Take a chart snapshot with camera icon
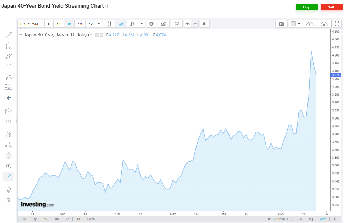Image resolution: width=347 pixels, height=223 pixels. [281, 24]
